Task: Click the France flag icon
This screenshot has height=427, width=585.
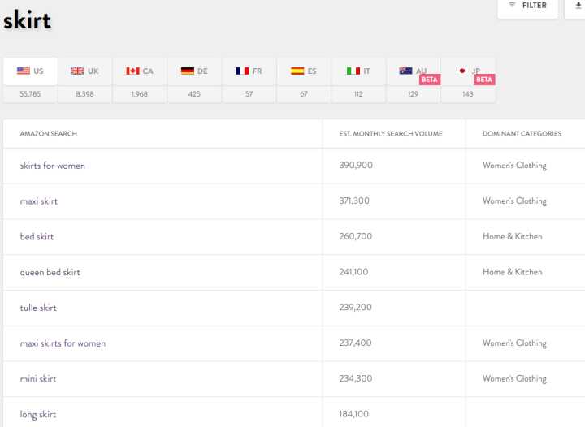Action: [x=242, y=71]
